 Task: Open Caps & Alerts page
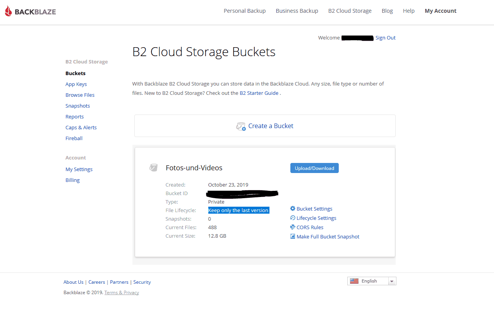tap(81, 127)
